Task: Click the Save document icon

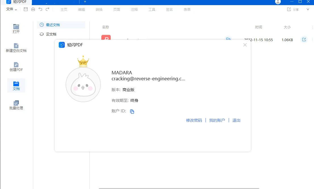Action: coord(26,9)
